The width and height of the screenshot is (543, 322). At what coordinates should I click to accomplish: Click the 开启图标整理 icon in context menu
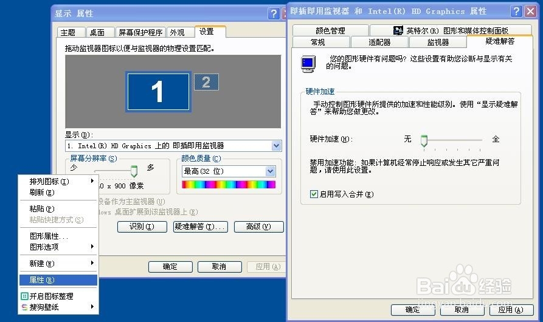click(24, 296)
